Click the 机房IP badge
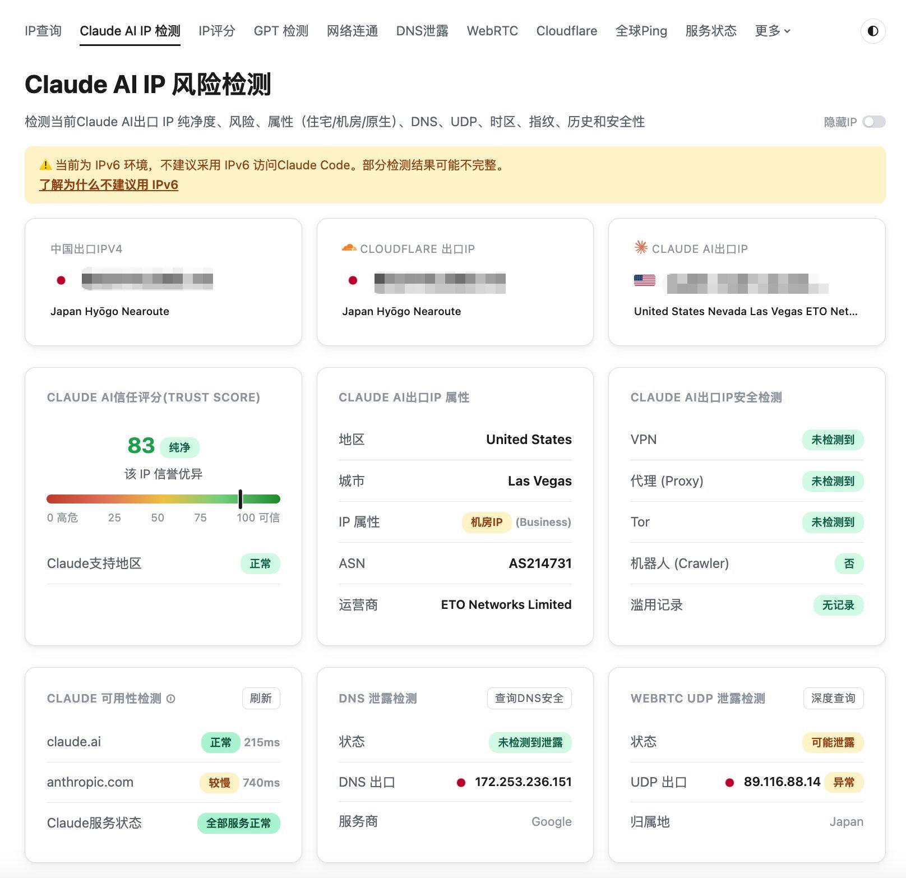Image resolution: width=906 pixels, height=878 pixels. pyautogui.click(x=486, y=522)
